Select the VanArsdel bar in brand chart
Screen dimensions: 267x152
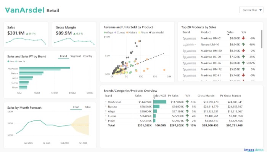click(45, 68)
